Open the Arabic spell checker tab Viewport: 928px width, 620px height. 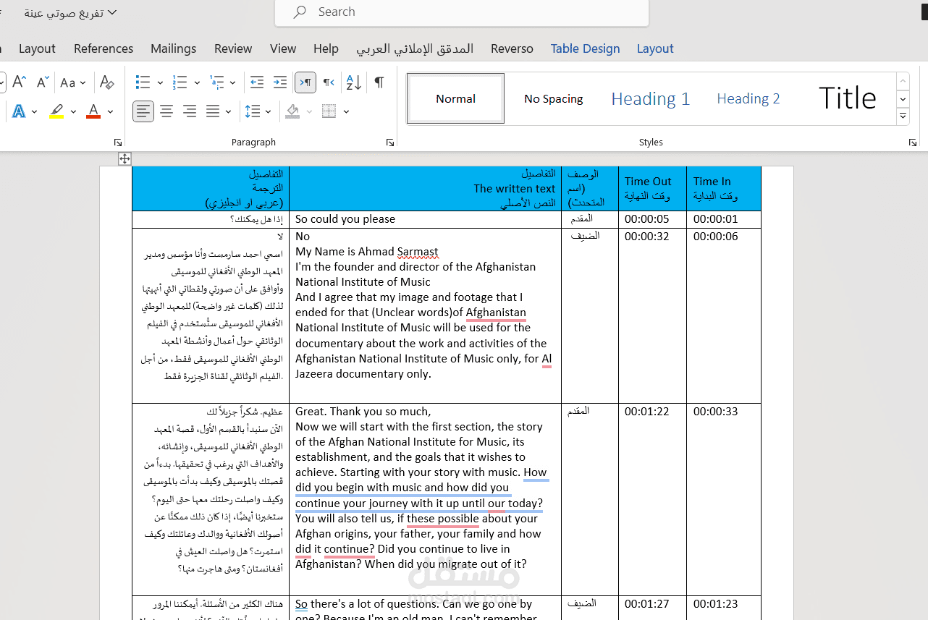click(415, 48)
